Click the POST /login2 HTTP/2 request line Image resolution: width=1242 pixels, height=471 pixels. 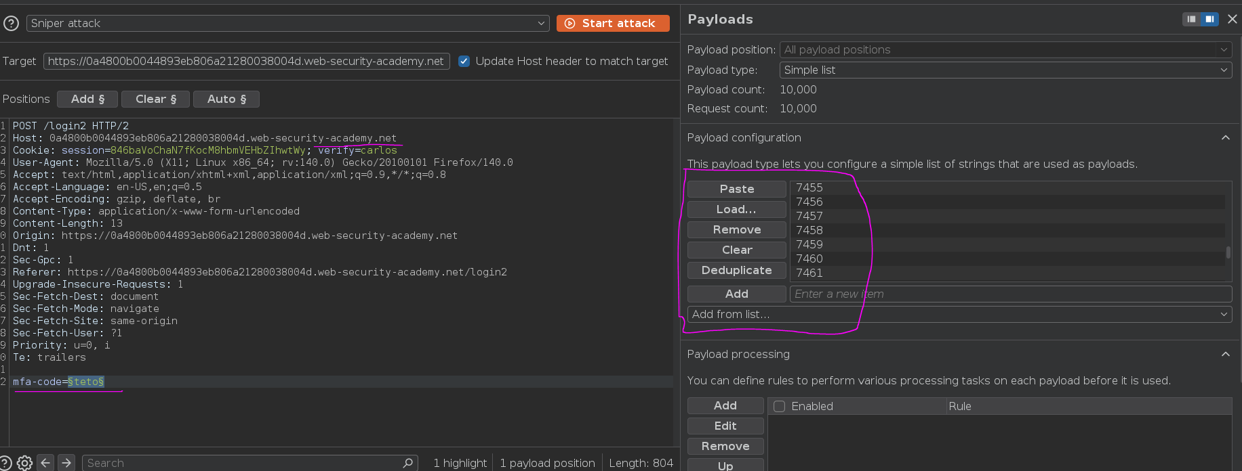pos(71,126)
